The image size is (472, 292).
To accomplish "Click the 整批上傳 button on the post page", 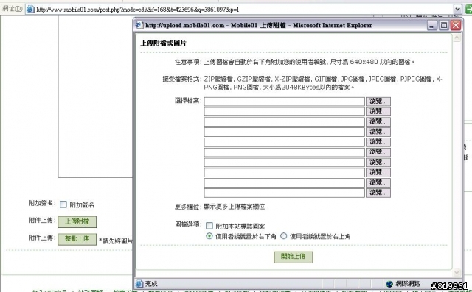I will click(x=77, y=239).
